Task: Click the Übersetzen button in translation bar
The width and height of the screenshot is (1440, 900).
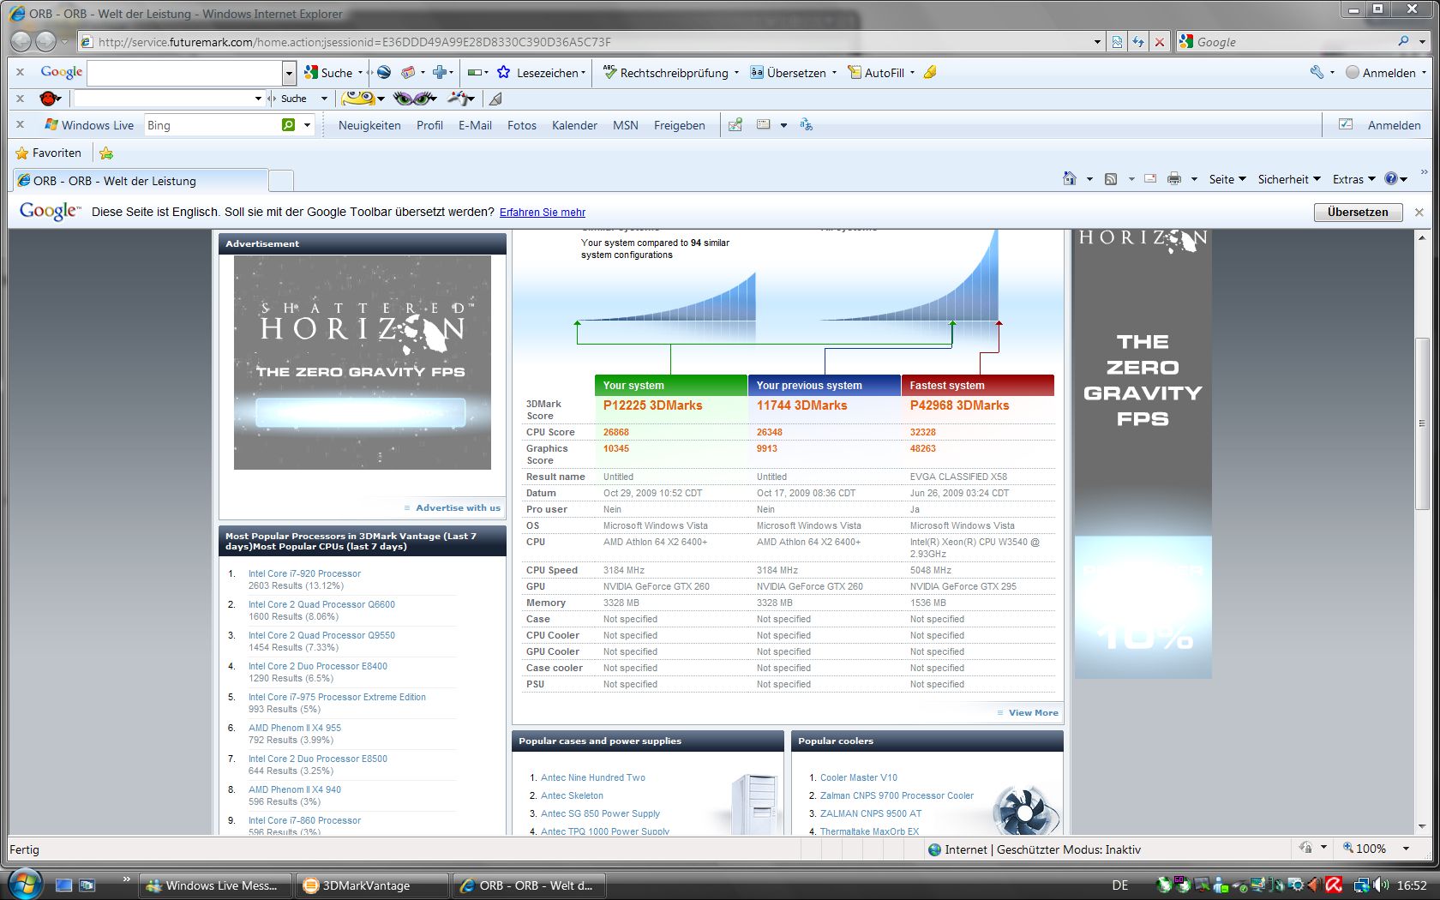Action: coord(1358,212)
